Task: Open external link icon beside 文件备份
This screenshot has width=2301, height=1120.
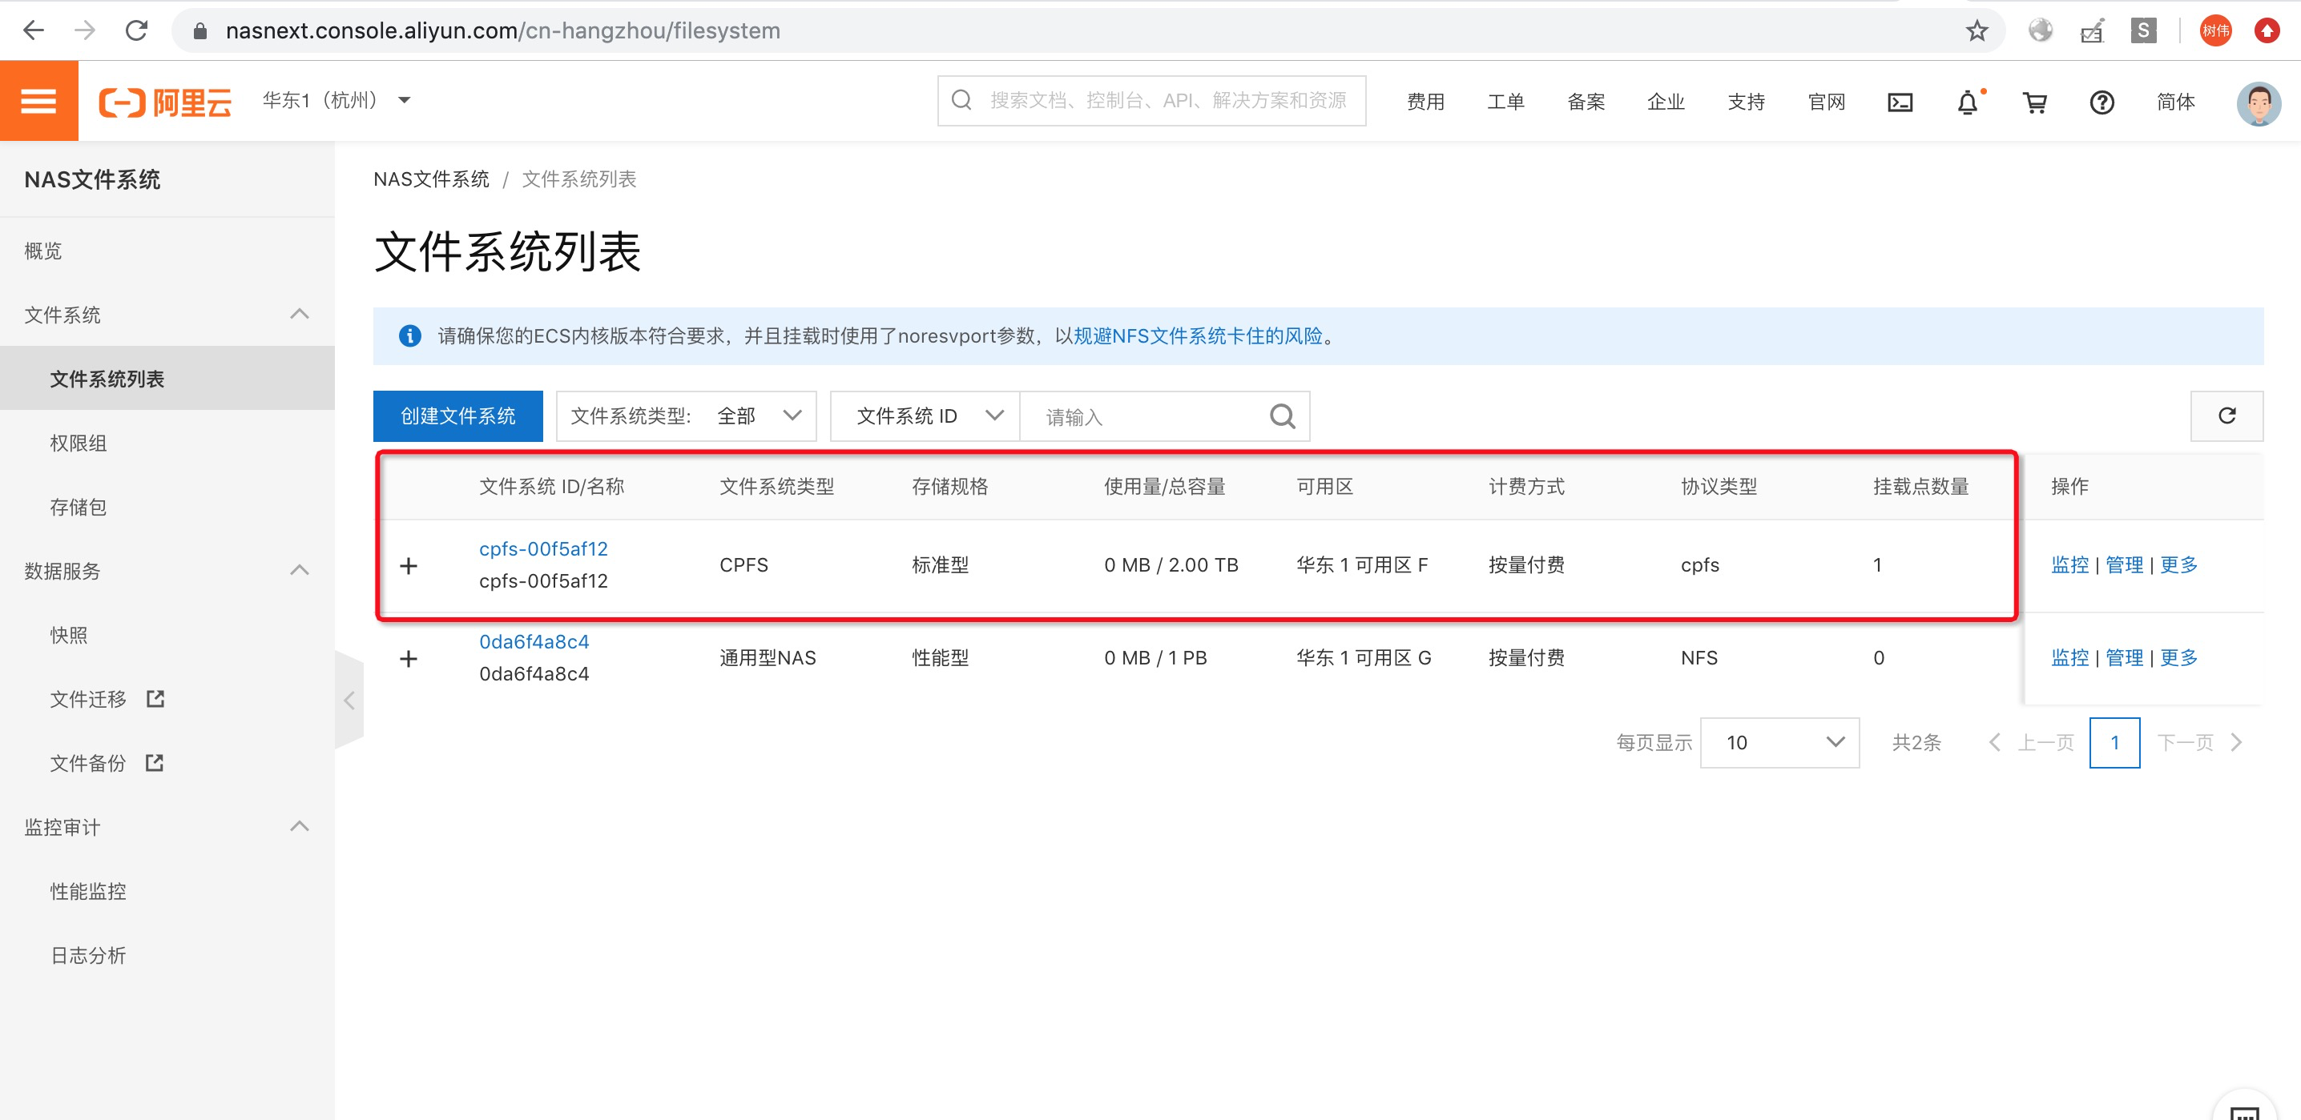Action: (x=155, y=763)
